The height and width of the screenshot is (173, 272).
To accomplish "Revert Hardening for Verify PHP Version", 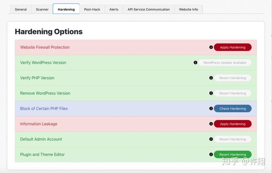I will (x=232, y=78).
